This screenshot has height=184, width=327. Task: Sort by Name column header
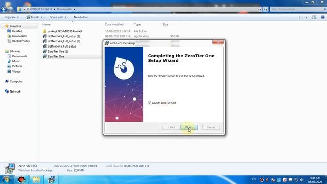[x=46, y=24]
